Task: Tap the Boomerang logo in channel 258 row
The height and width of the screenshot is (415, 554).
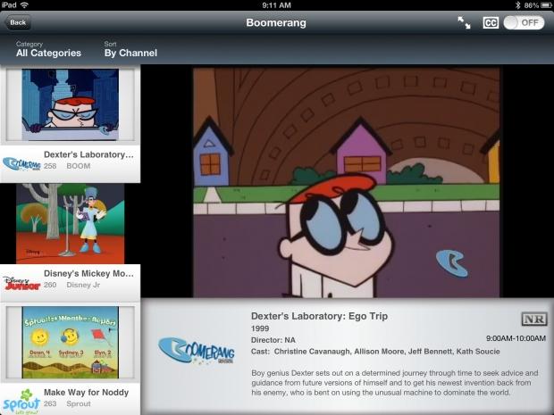Action: pos(21,163)
